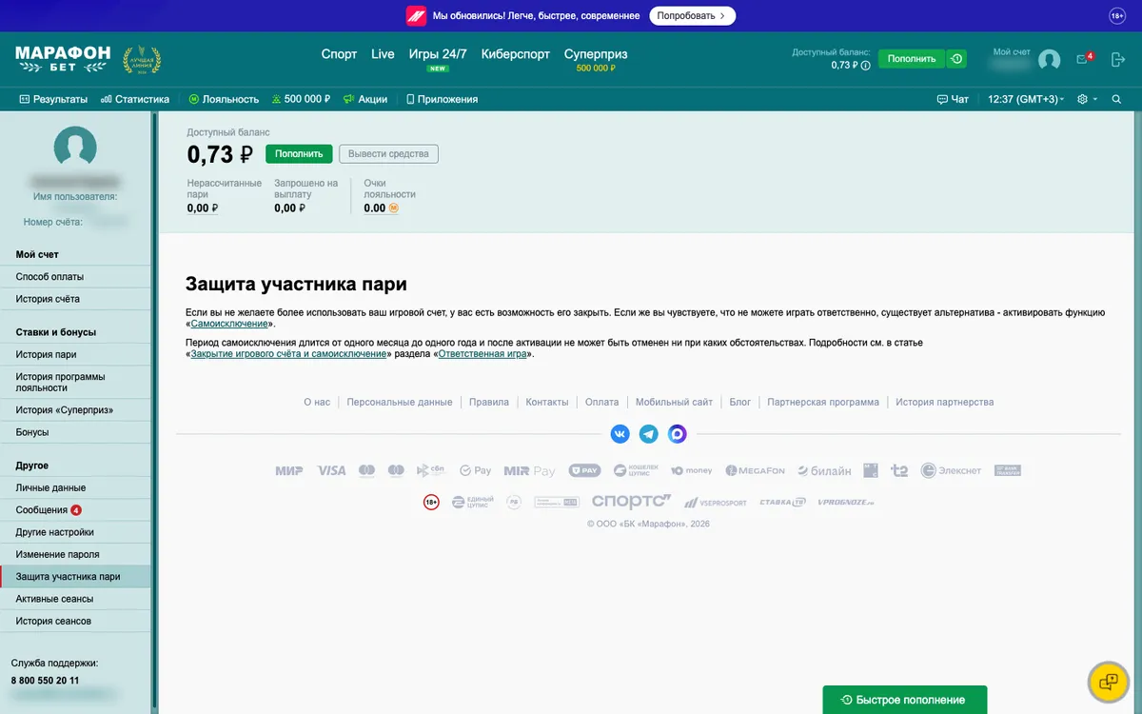Open Контакты footer link
1142x714 pixels.
tap(547, 402)
